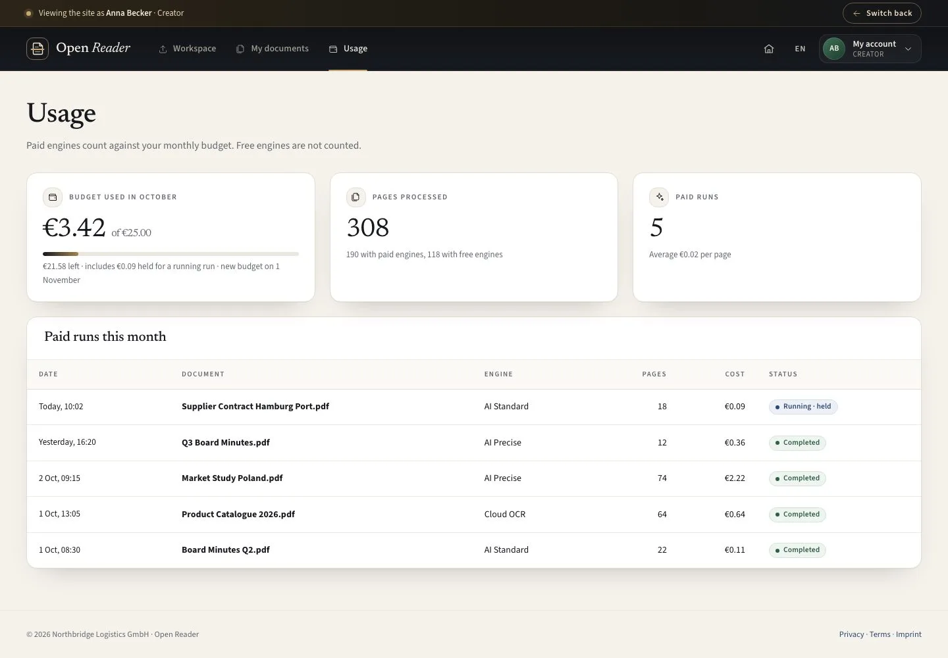
Task: Click the status dot beside Viewing the site
Action: click(x=28, y=13)
